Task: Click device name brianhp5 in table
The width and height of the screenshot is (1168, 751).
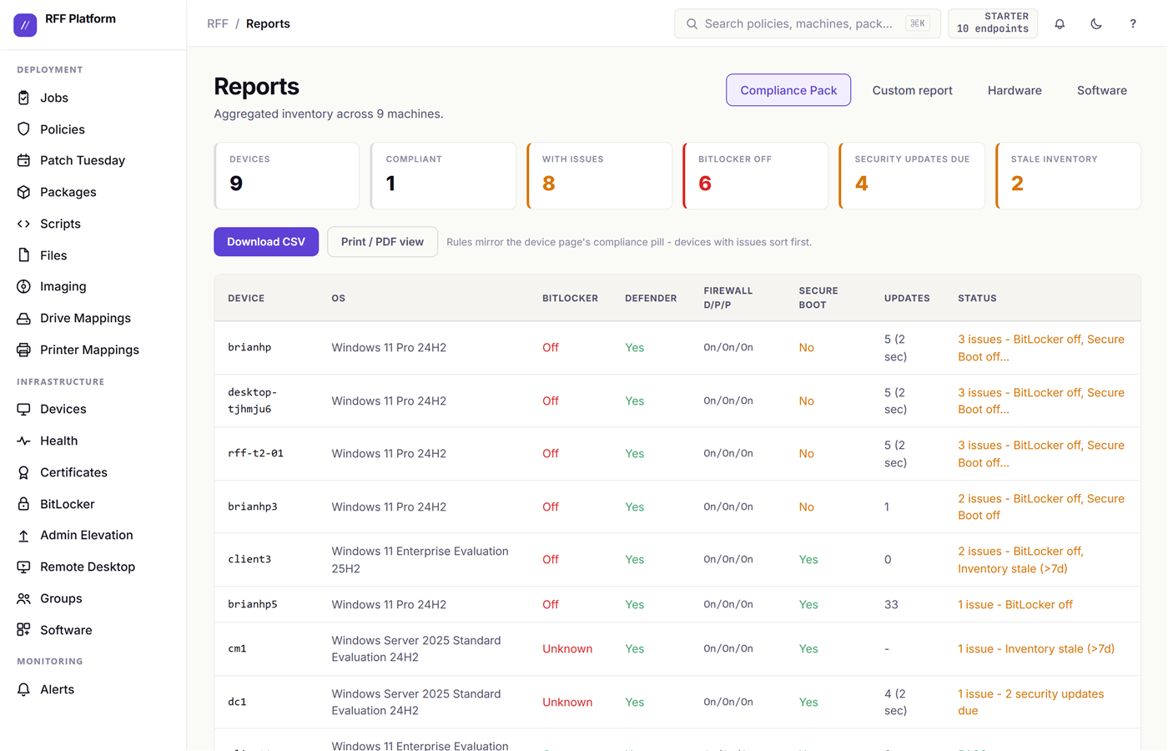Action: (x=252, y=604)
